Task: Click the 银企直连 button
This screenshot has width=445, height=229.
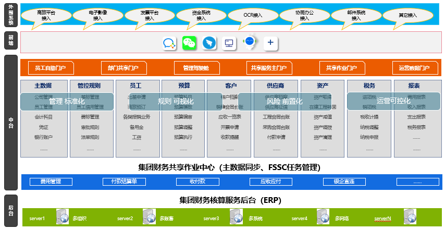Action: click(344, 182)
